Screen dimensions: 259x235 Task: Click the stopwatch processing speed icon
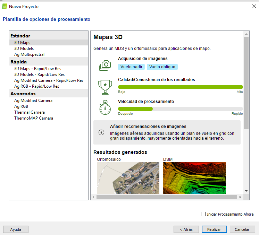click(105, 107)
